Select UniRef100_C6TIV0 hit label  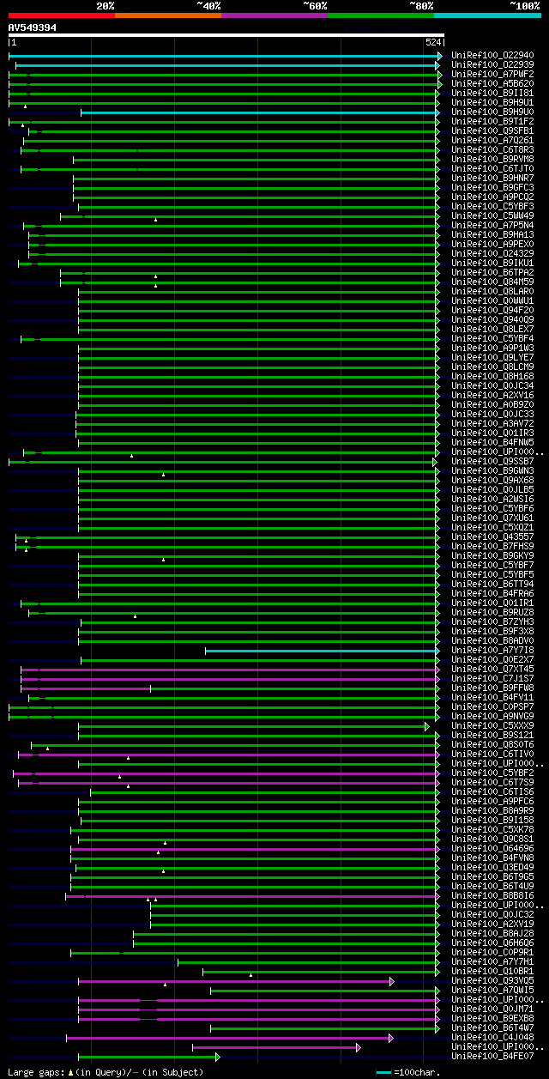pyautogui.click(x=492, y=755)
